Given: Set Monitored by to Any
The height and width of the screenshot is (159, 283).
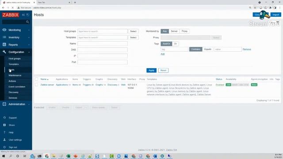Looking at the screenshot, I should coord(165,31).
